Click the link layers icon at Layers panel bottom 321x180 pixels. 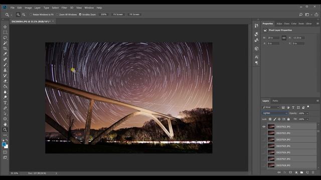pos(279,172)
